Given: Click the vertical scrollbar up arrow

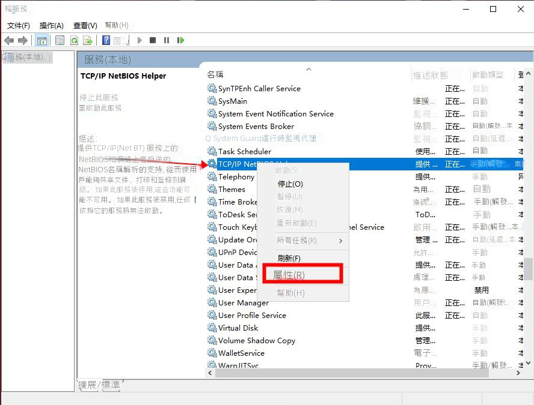Looking at the screenshot, I should click(528, 73).
